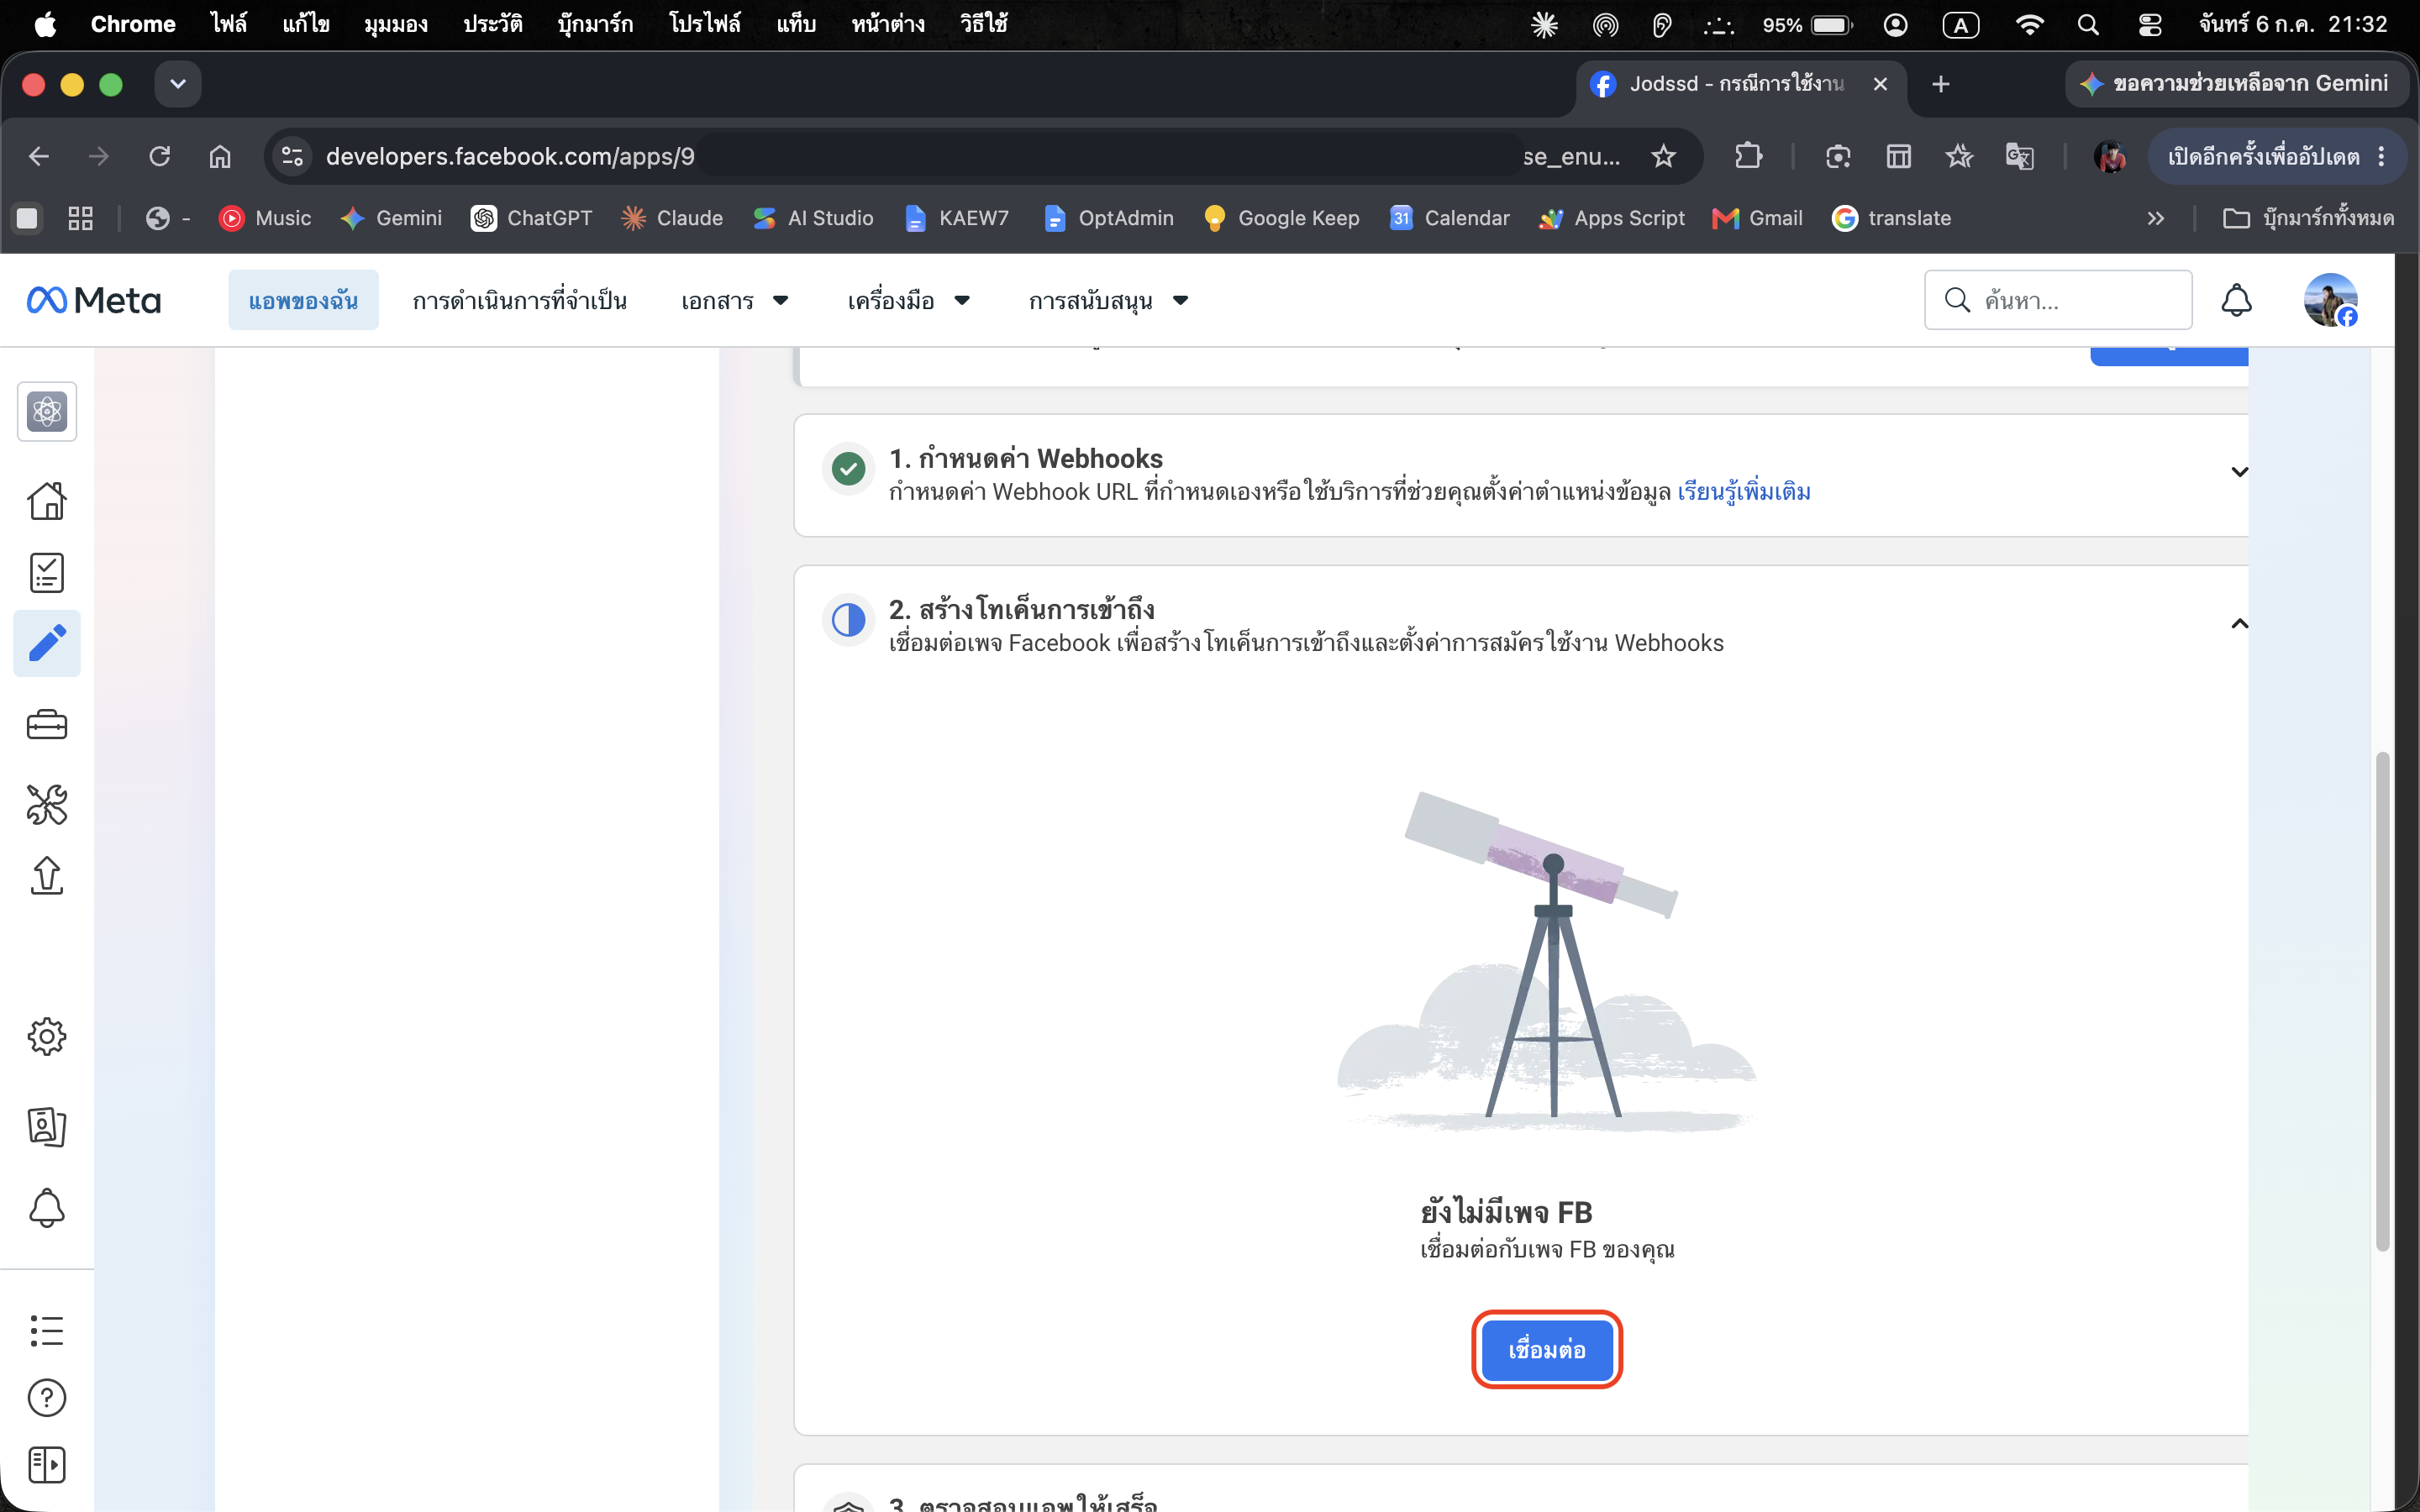2420x1512 pixels.
Task: Open the activity log list icon
Action: (47, 1330)
